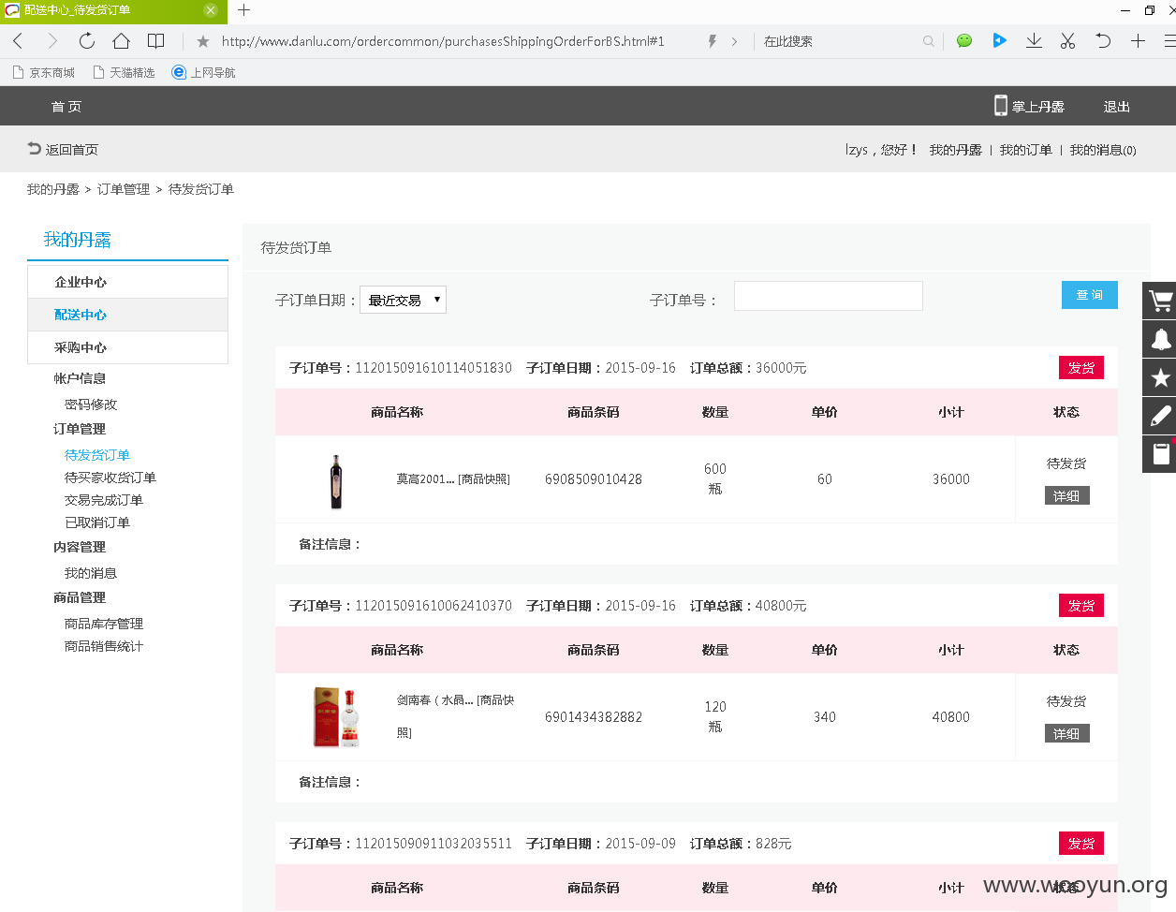This screenshot has width=1176, height=912.
Task: Expand the address bar dropdown chevron
Action: point(734,41)
